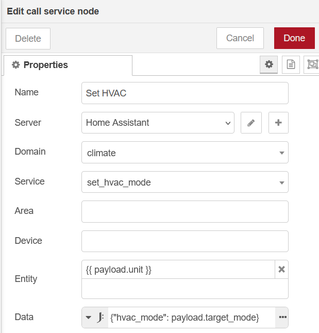Expand the Data editor with ellipsis button
The image size is (319, 333).
(x=282, y=318)
